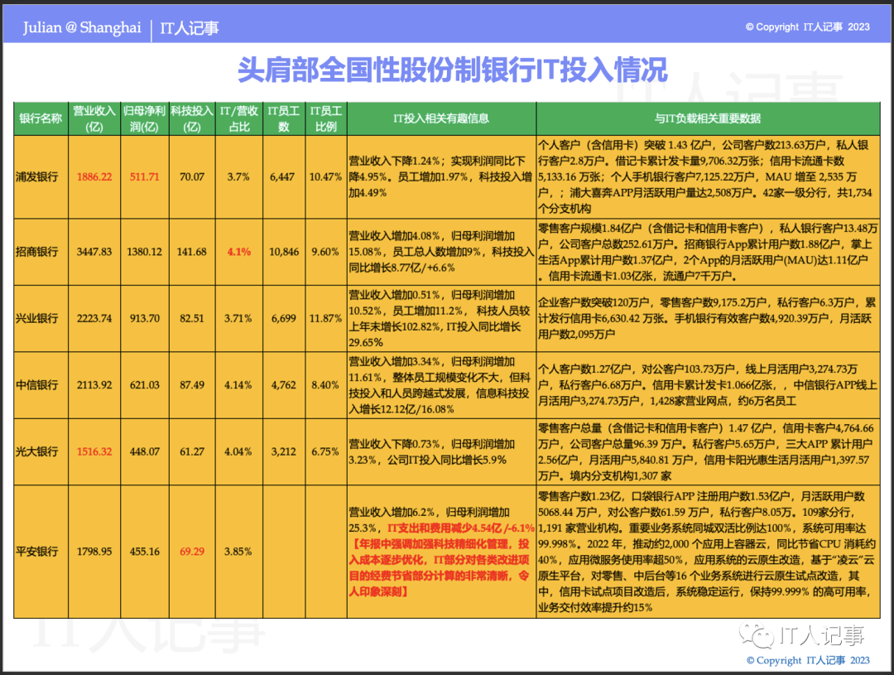Click 浦发银行 IT/revenue ratio 3.7%
The height and width of the screenshot is (675, 894).
tap(238, 177)
